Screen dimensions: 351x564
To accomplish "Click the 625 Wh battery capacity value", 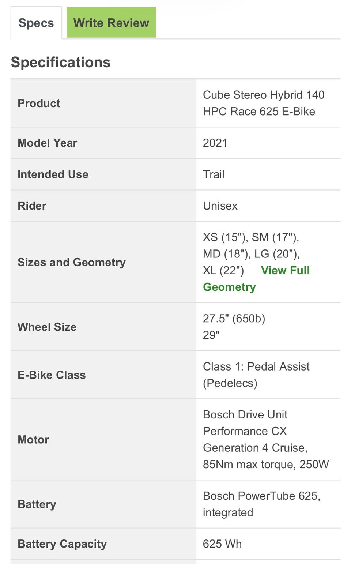I will tap(222, 544).
